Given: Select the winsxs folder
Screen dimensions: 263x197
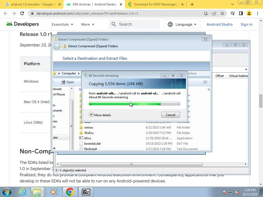Looking at the screenshot, I should tap(89, 127).
